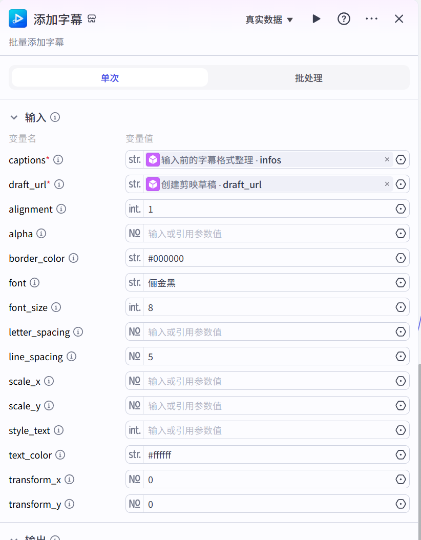
Task: Open reference picker for line_spacing field
Action: 401,356
